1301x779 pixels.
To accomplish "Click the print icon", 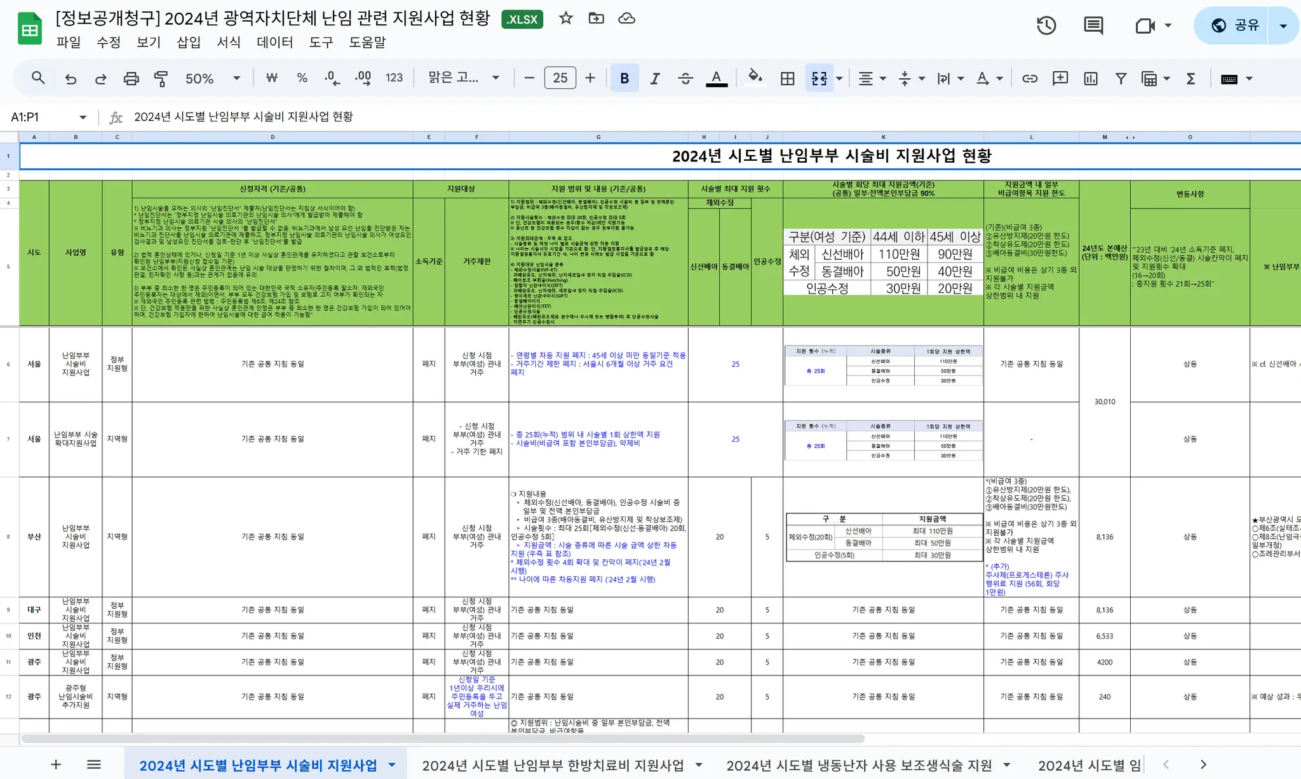I will click(131, 78).
